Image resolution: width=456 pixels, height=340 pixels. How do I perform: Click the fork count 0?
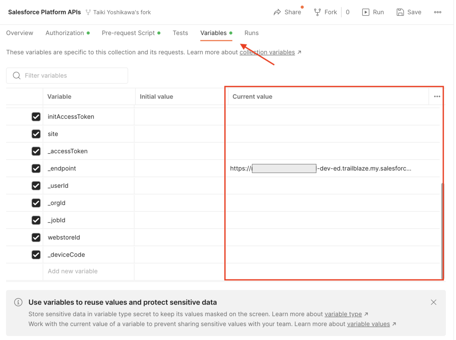348,12
